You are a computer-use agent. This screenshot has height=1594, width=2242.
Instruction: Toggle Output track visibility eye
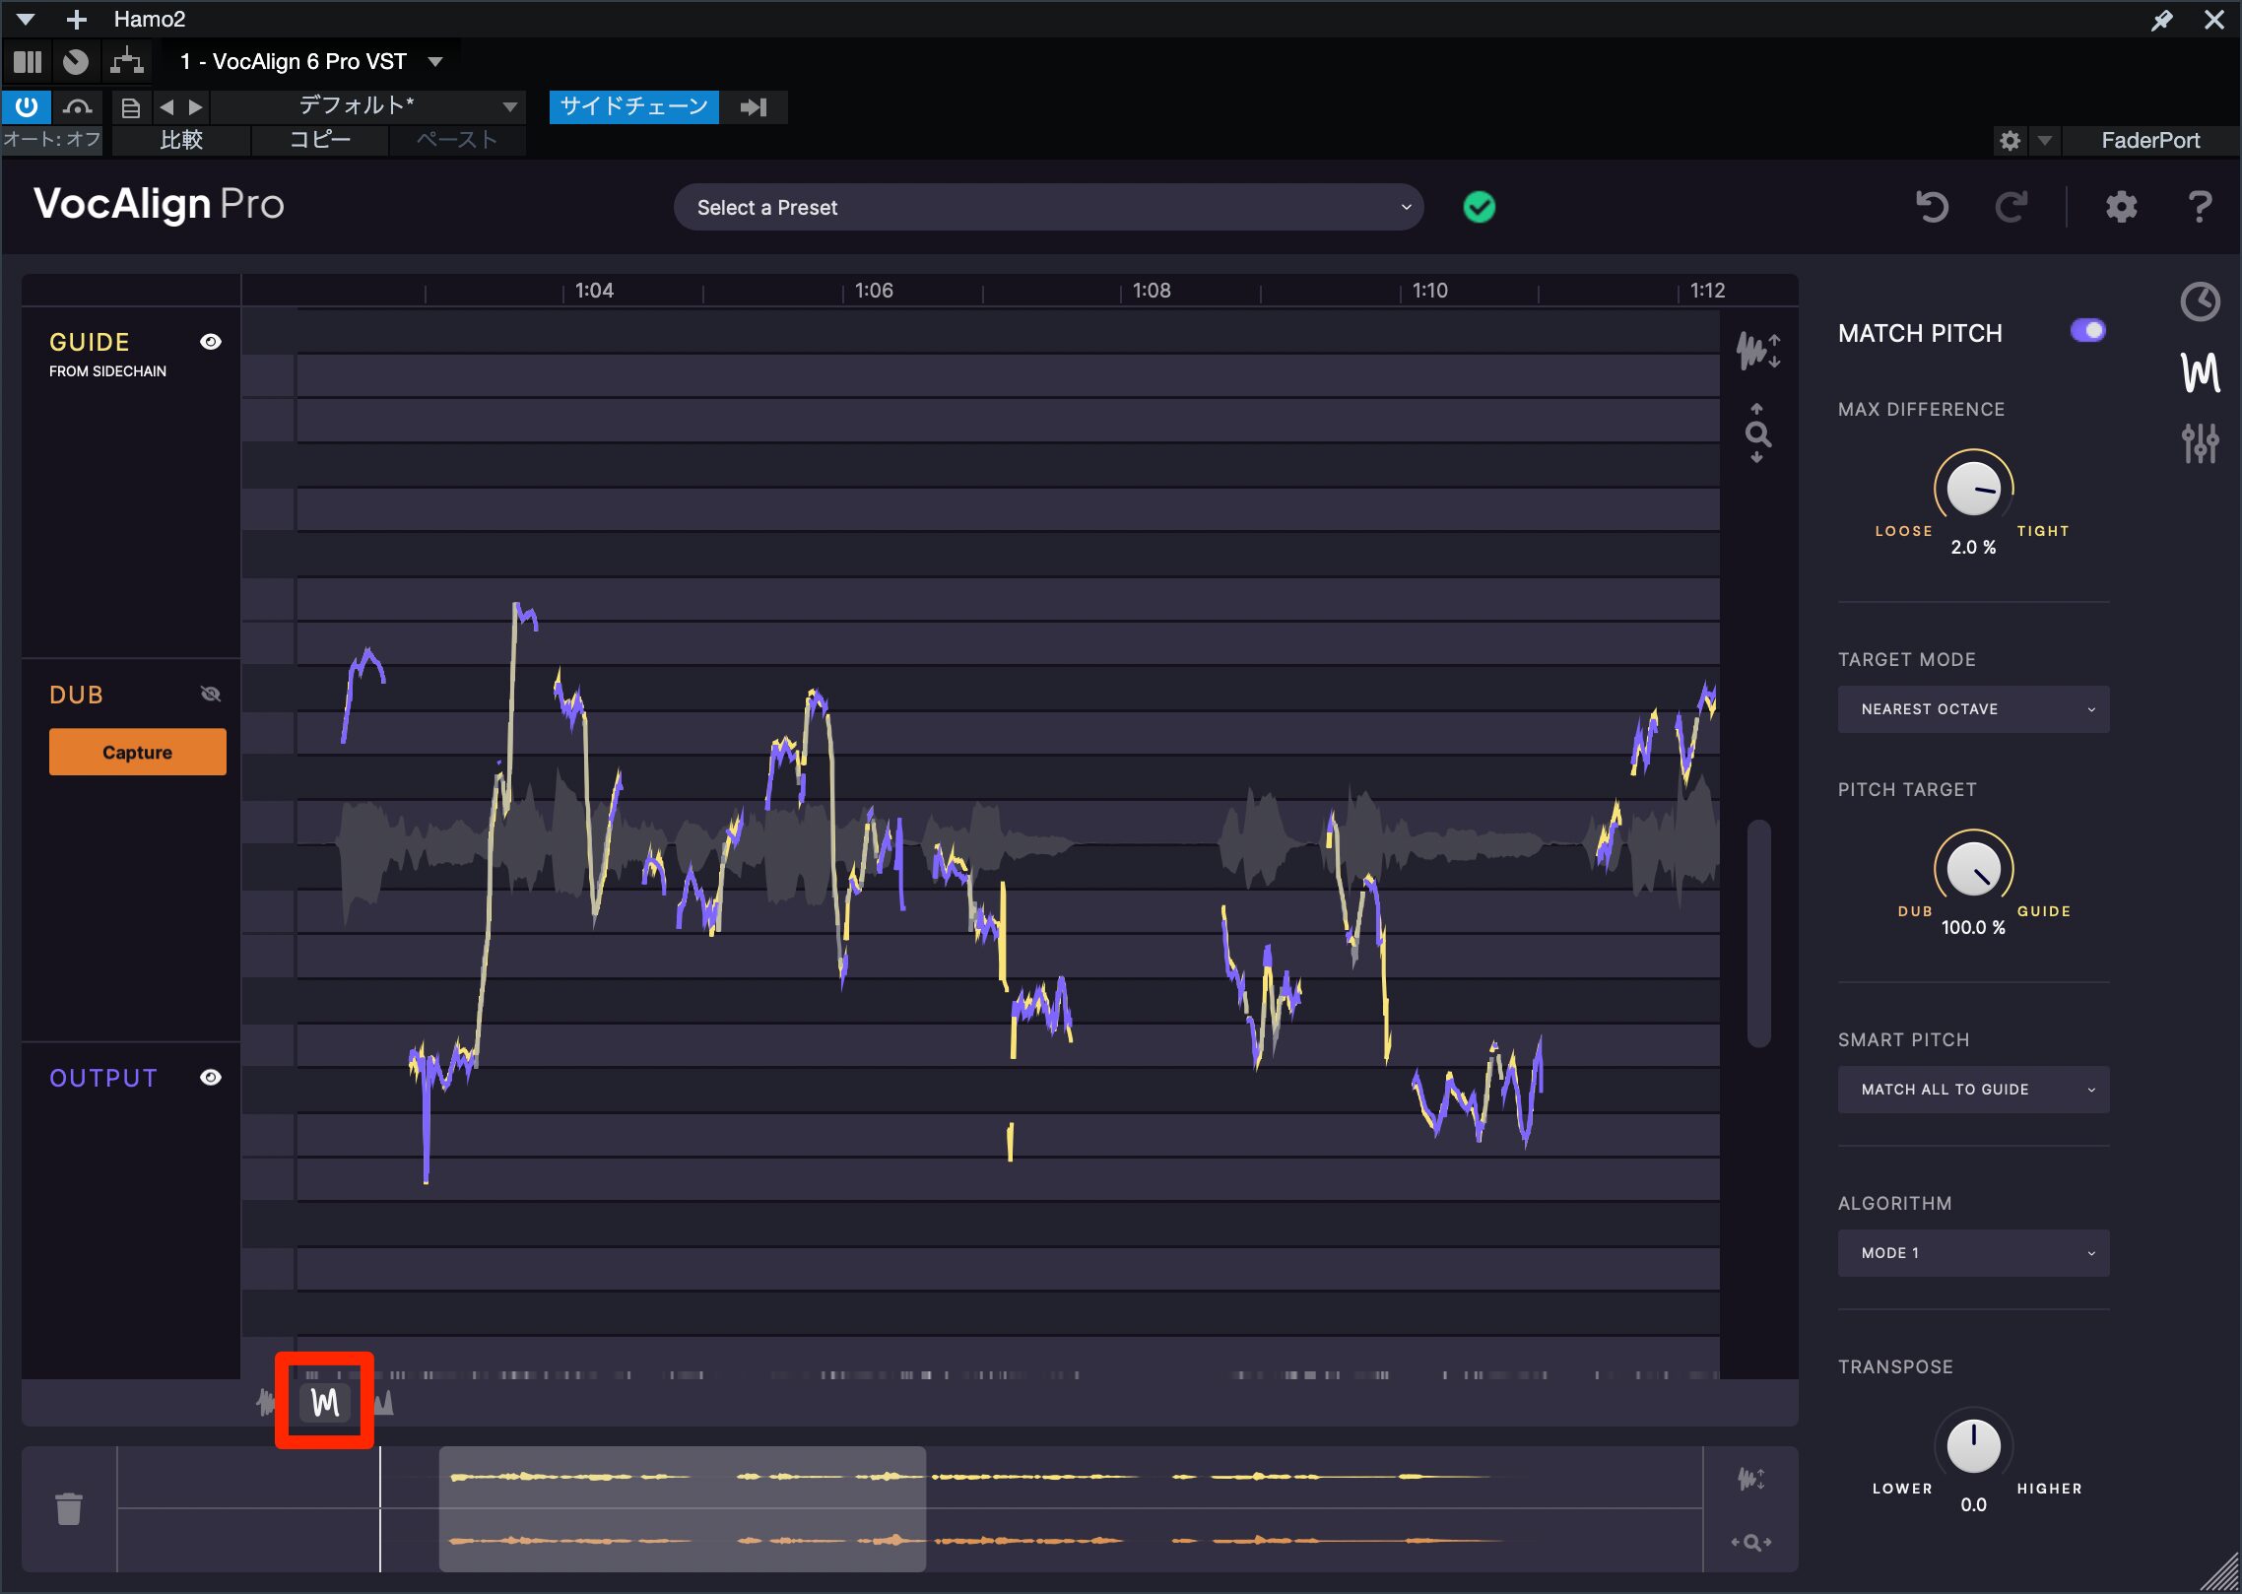(x=211, y=1078)
